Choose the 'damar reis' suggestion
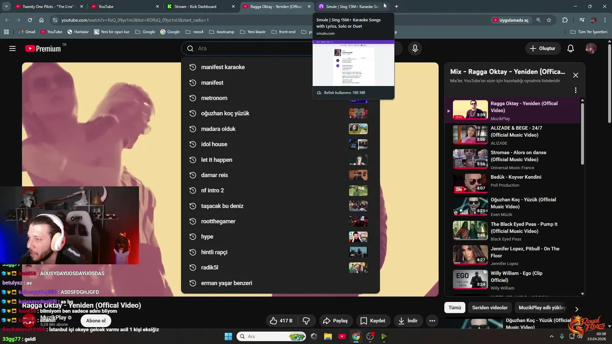The image size is (612, 344). tap(280, 175)
